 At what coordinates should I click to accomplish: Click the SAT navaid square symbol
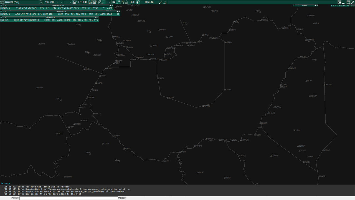click(x=316, y=60)
